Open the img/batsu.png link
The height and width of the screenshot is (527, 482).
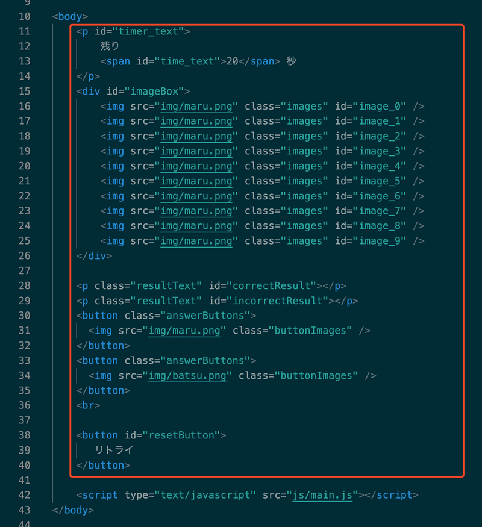(187, 375)
